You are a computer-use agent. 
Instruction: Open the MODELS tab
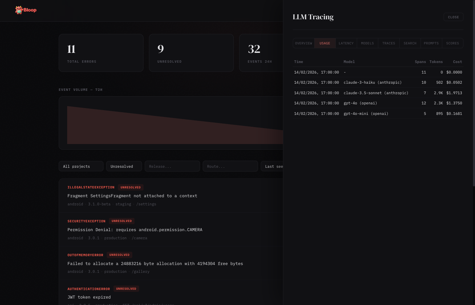coord(367,43)
